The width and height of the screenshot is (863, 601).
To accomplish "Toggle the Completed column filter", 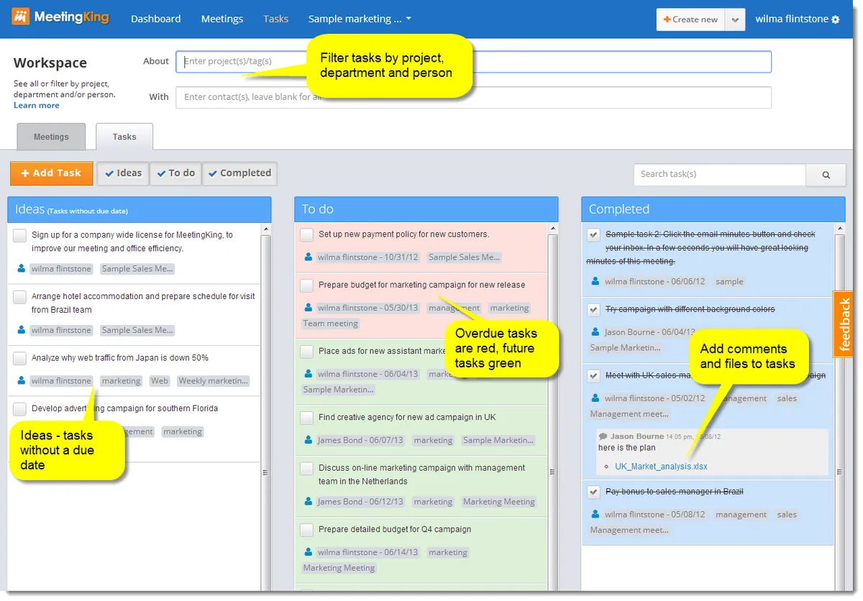I will [x=239, y=173].
